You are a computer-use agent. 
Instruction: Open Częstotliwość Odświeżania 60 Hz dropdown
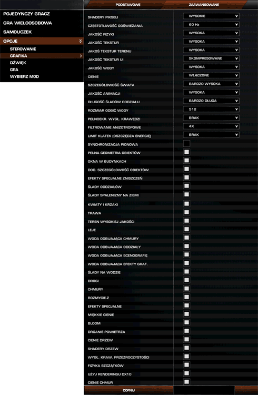click(211, 25)
